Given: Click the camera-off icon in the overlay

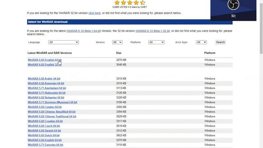Looking at the screenshot, I should (x=233, y=16).
